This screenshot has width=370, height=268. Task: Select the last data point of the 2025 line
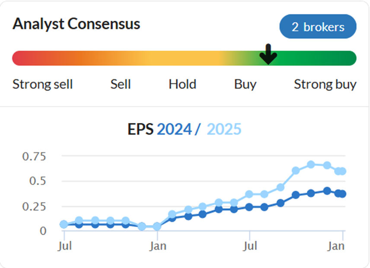pos(343,171)
